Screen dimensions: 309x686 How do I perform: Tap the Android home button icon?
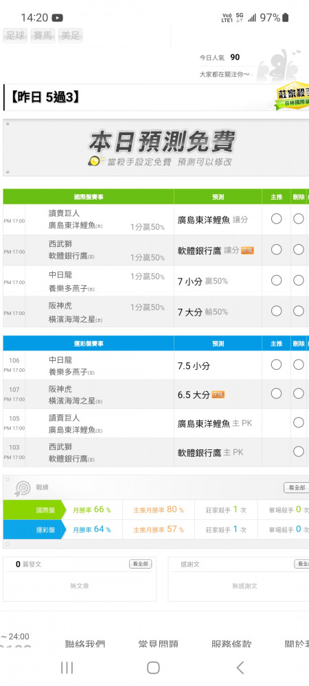coord(153,667)
